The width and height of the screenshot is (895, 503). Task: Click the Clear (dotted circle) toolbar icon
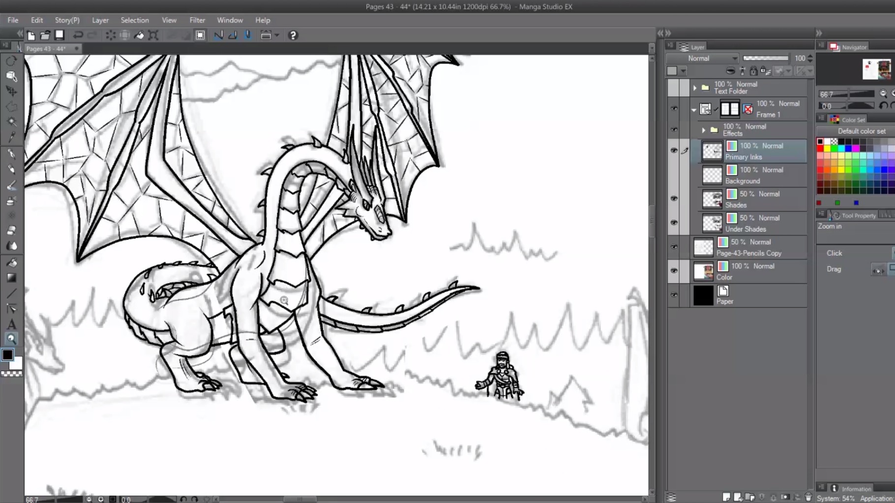pos(111,35)
